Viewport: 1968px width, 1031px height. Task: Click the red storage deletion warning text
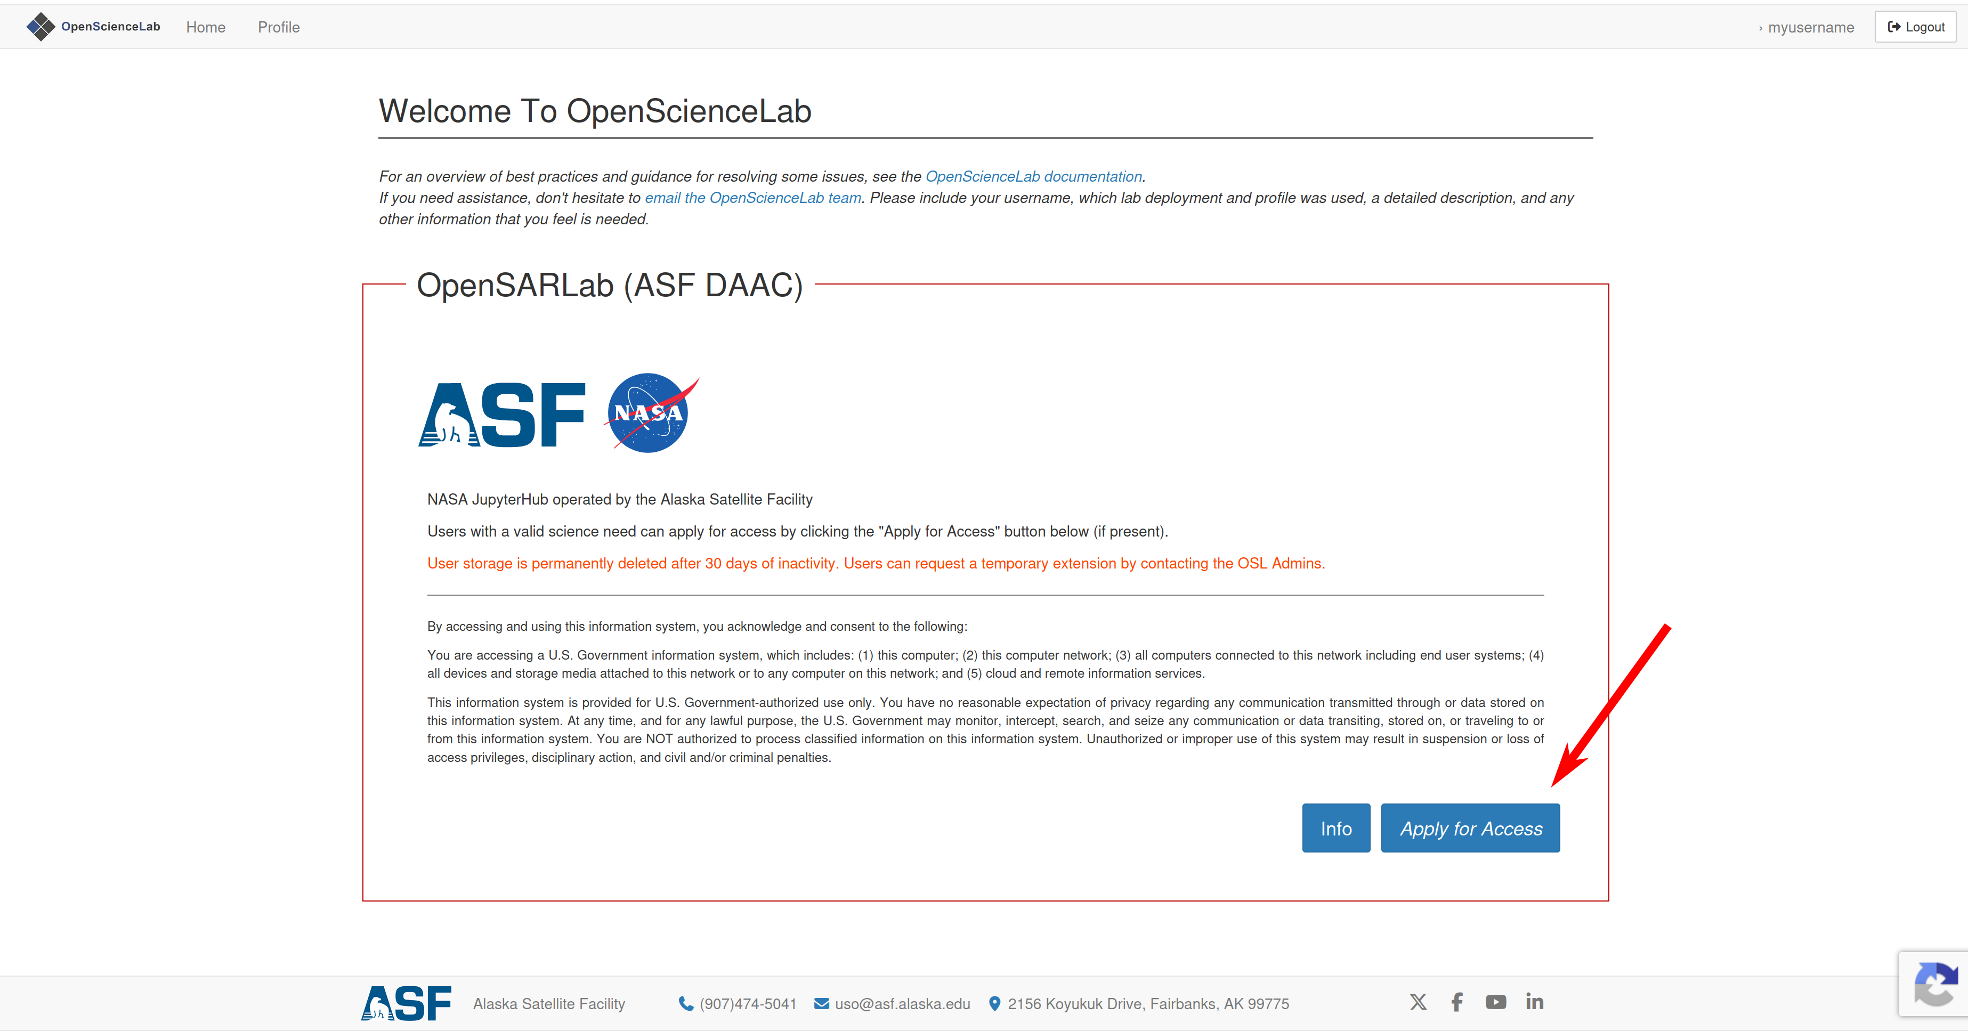click(x=876, y=564)
